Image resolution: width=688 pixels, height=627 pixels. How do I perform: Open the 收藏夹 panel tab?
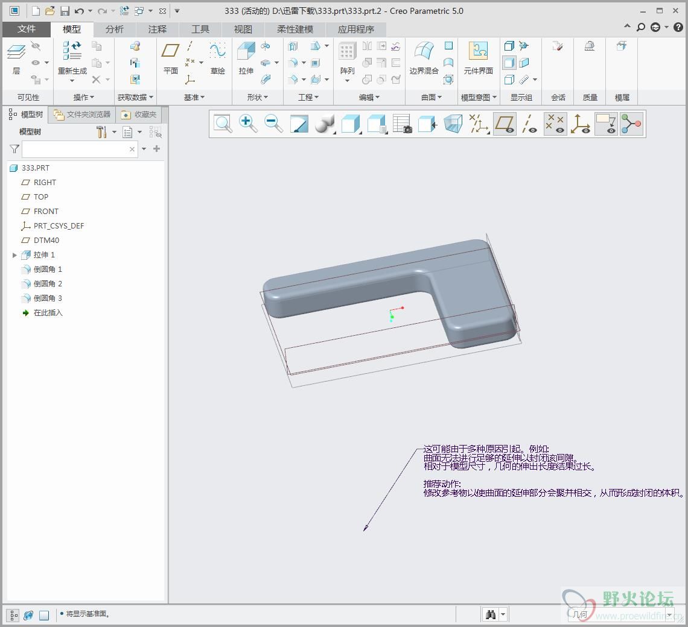click(139, 115)
